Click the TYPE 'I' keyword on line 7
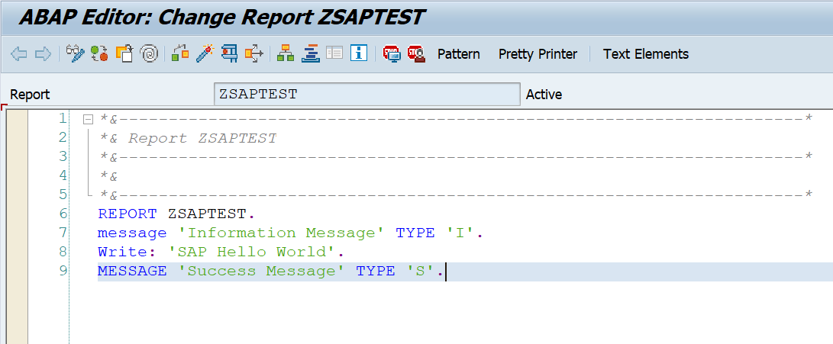The height and width of the screenshot is (344, 833). pyautogui.click(x=434, y=233)
